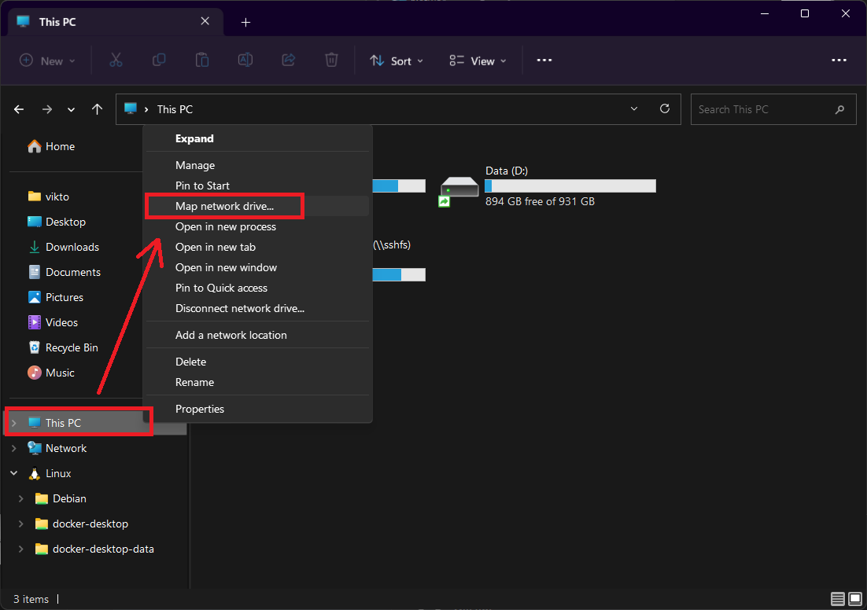Add a new tab with plus
Screen dimensions: 867x610
[245, 22]
